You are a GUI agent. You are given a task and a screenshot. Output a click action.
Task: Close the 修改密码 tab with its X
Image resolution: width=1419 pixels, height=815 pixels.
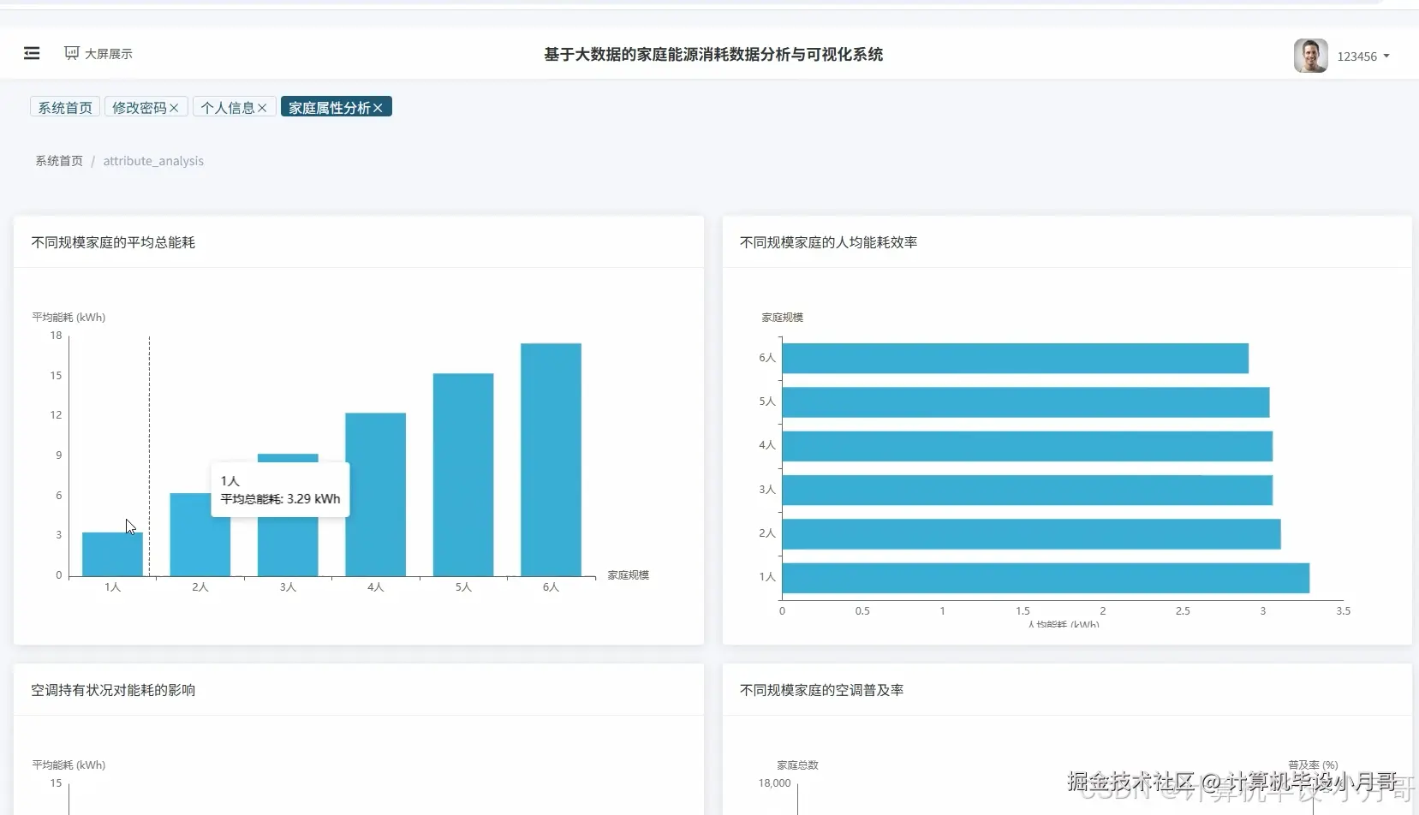(174, 108)
